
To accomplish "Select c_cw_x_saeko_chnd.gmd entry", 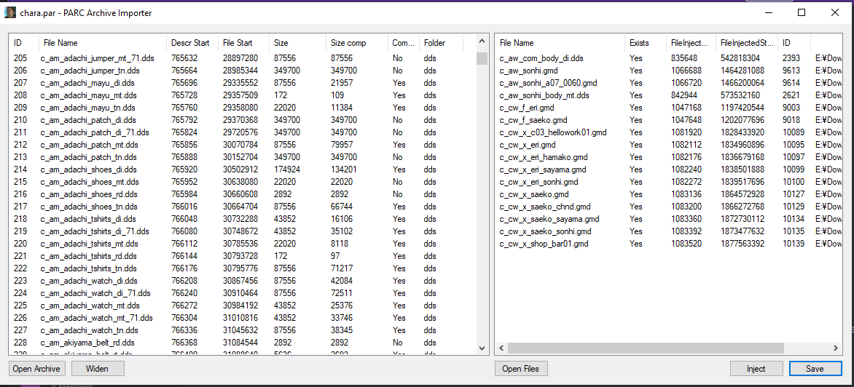I will 668,207.
